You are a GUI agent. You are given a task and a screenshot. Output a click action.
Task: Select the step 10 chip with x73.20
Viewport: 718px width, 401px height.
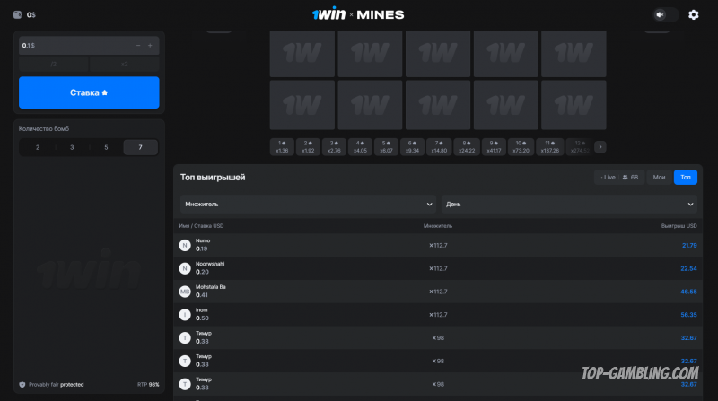pyautogui.click(x=521, y=147)
